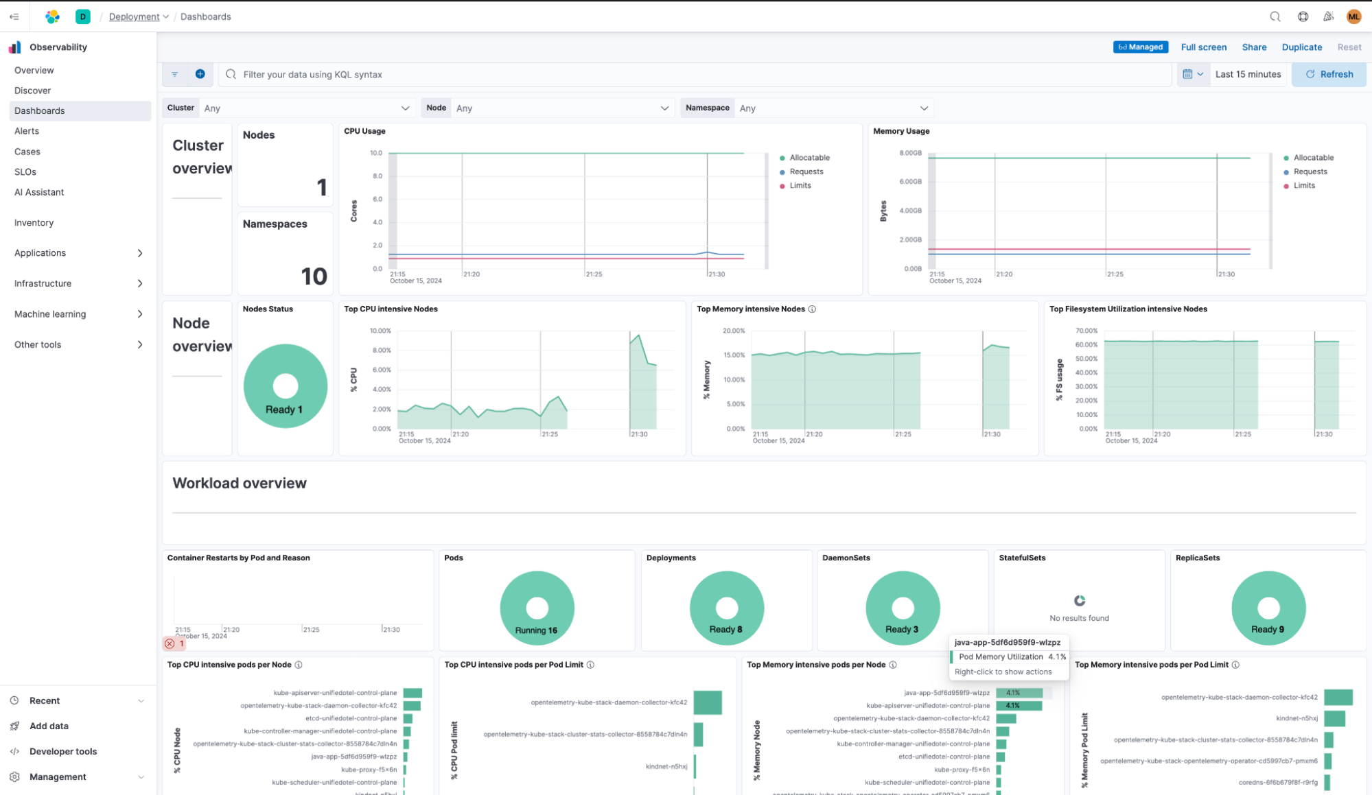Image resolution: width=1372 pixels, height=795 pixels.
Task: Click kube-apiserver bar in Top CPU pods per Node
Action: click(412, 693)
